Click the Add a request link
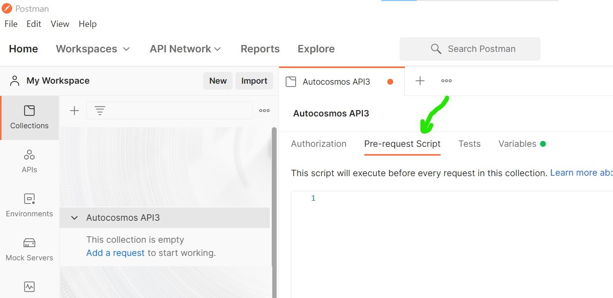 point(116,253)
